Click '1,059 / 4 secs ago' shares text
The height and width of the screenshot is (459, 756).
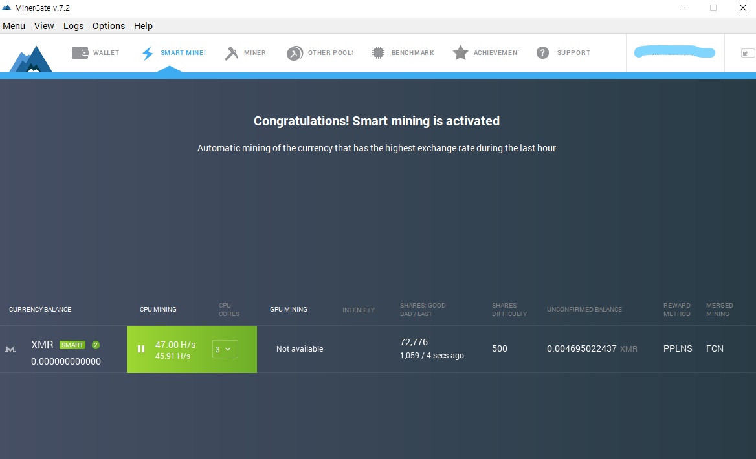432,356
